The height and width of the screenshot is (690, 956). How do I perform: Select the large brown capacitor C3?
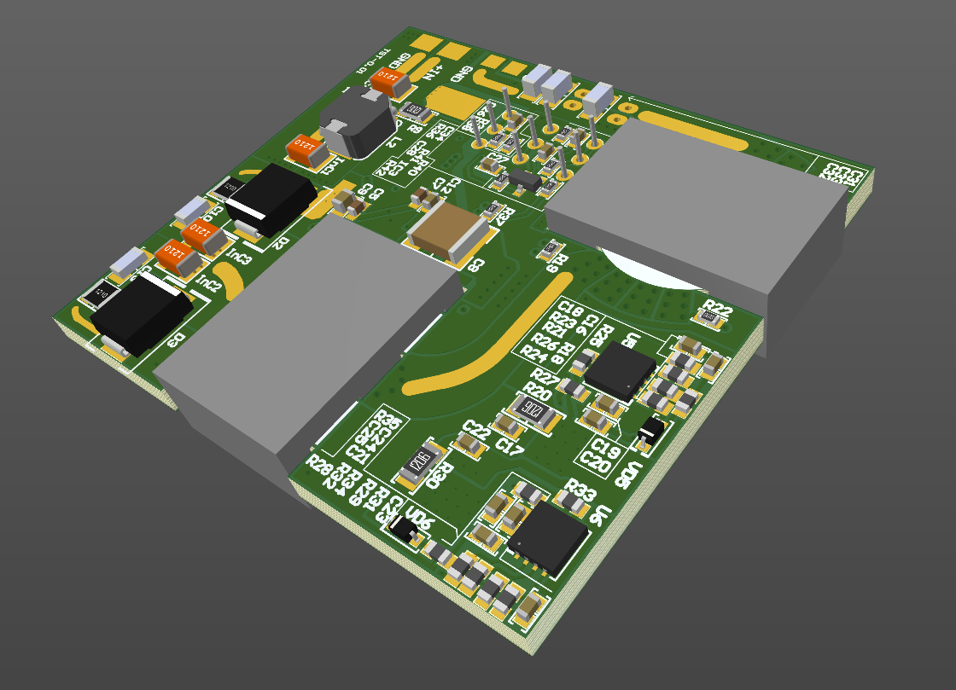point(449,232)
